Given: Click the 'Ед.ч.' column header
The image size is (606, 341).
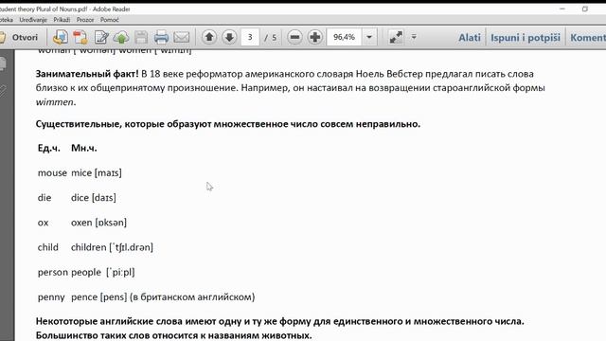Looking at the screenshot, I should pyautogui.click(x=49, y=148).
